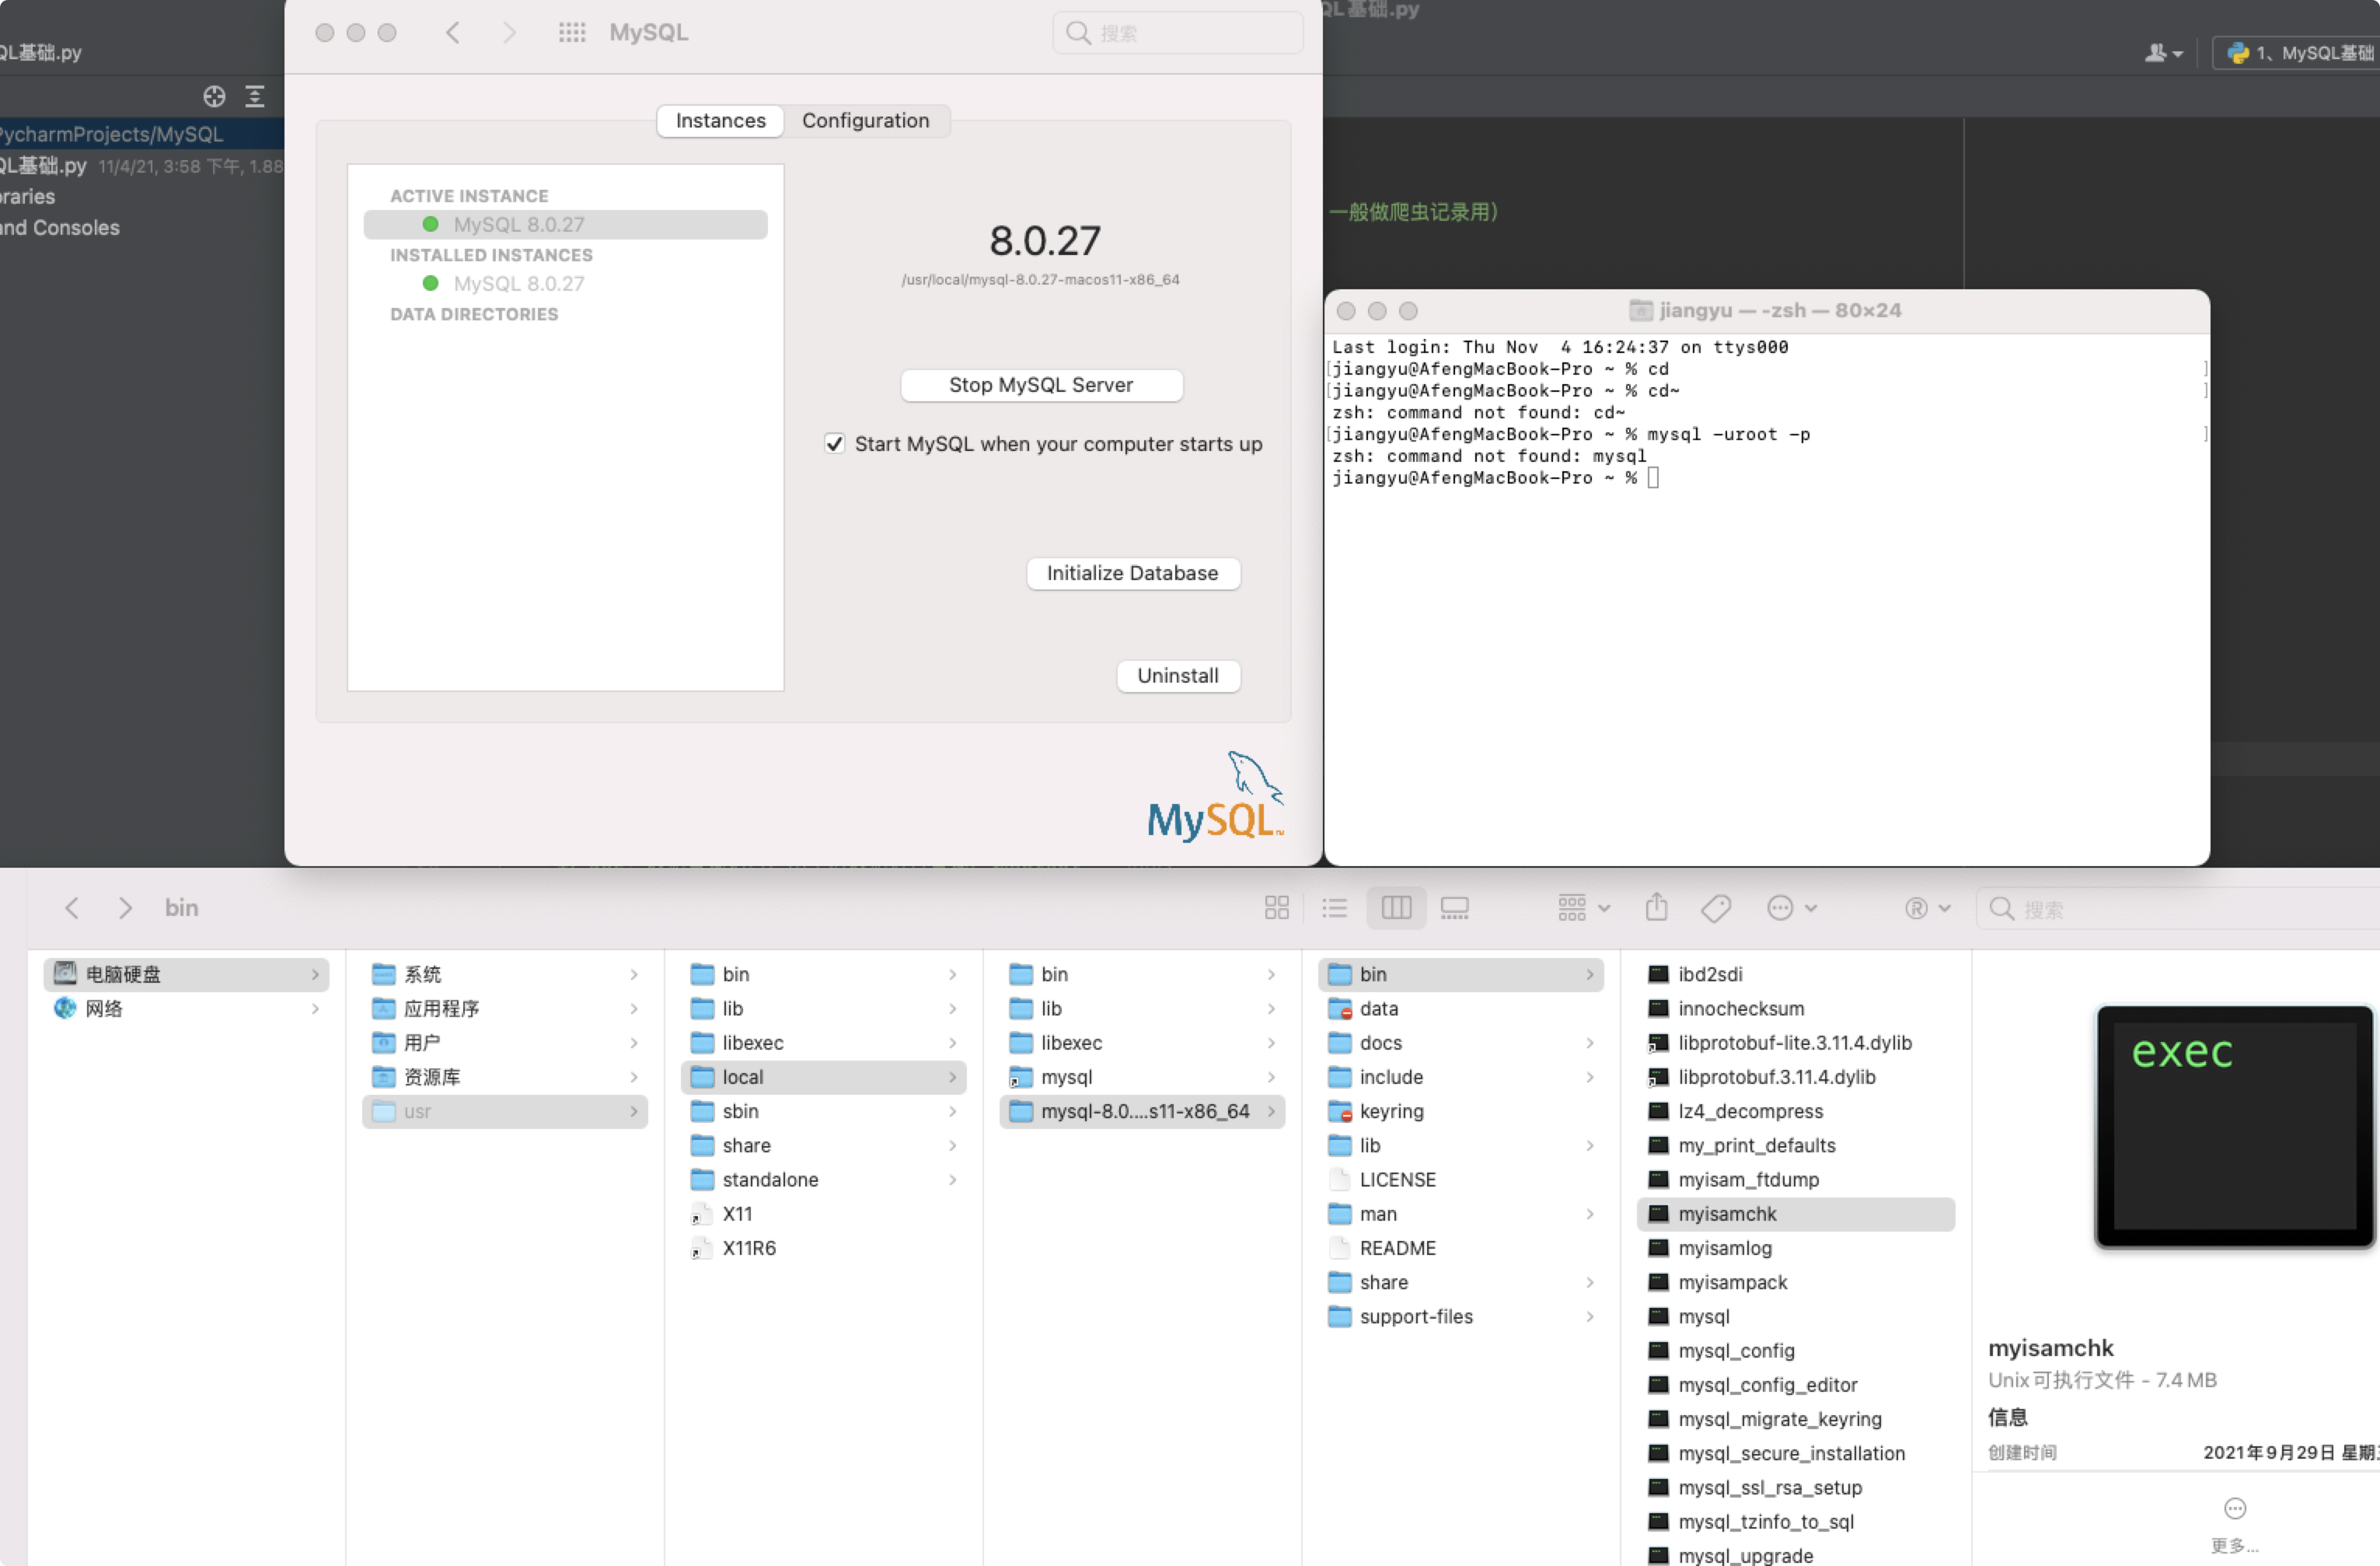Select the LICENSE file

tap(1461, 1179)
